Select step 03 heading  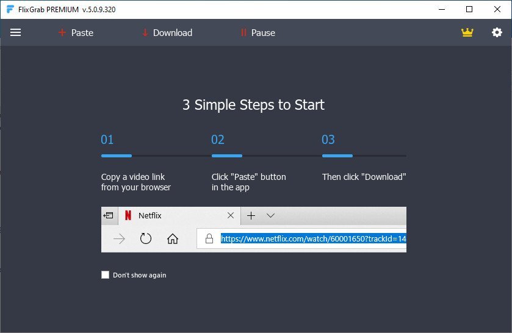[328, 140]
